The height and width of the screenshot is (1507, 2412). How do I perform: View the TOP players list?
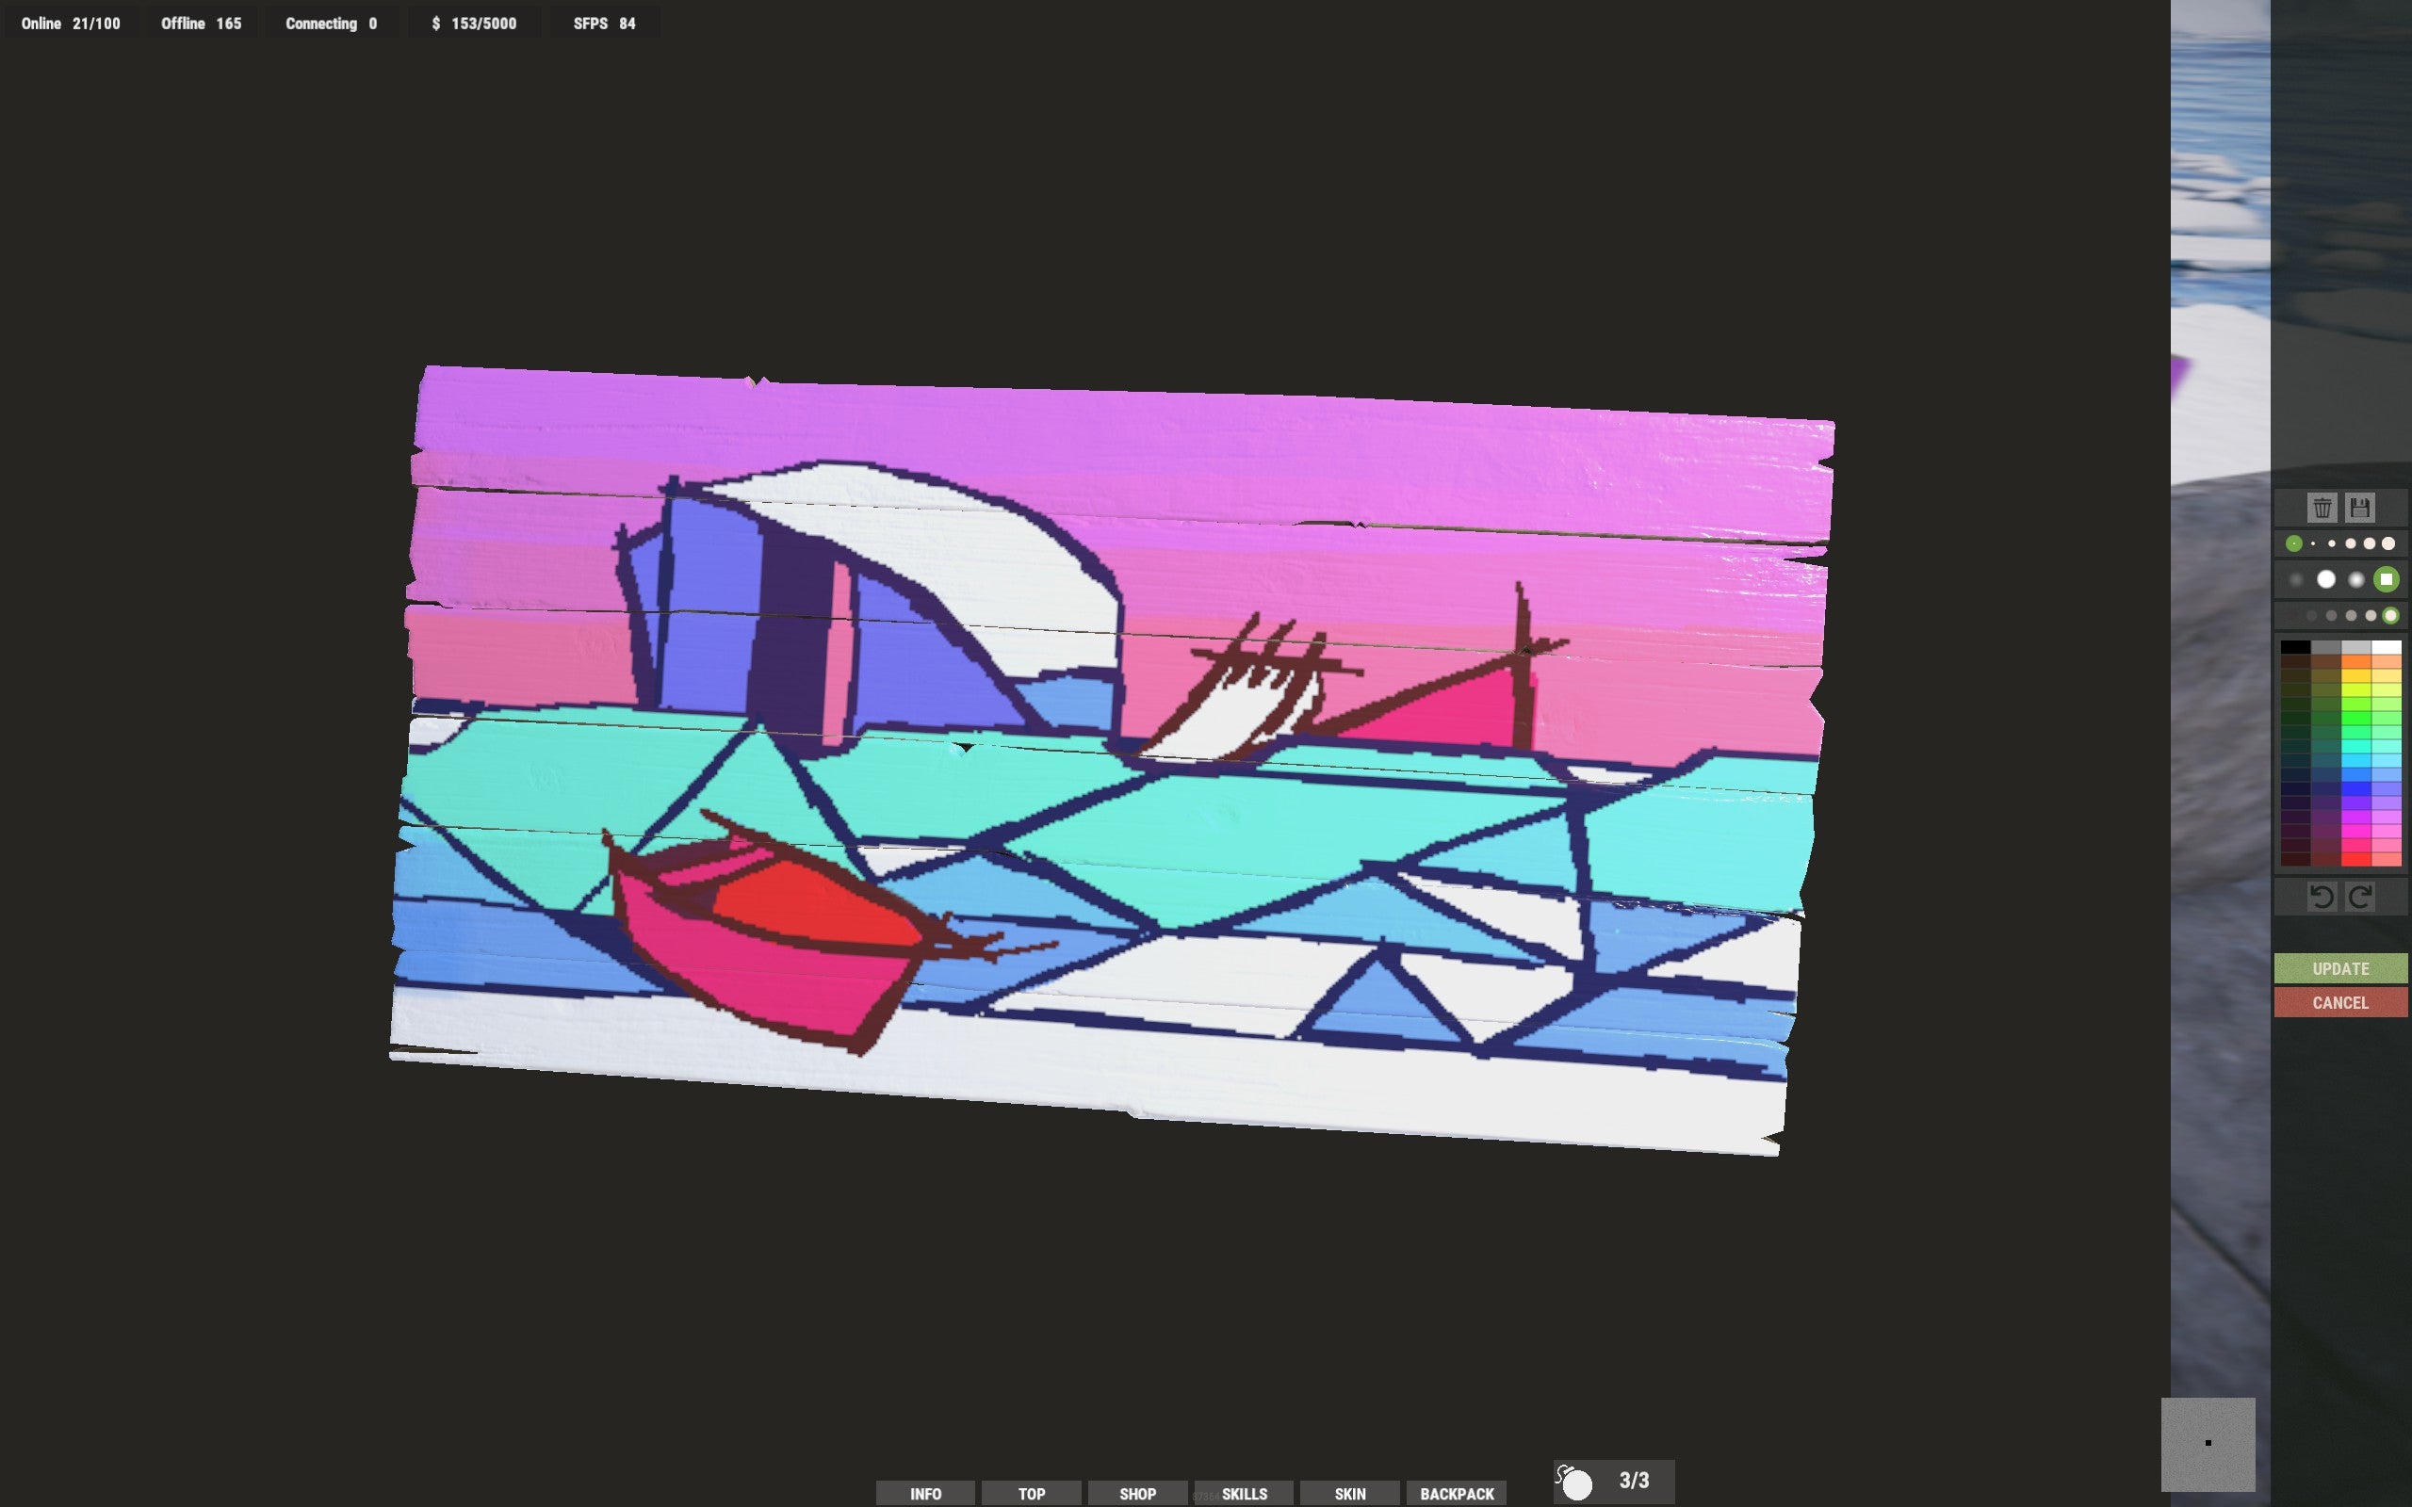(1031, 1493)
